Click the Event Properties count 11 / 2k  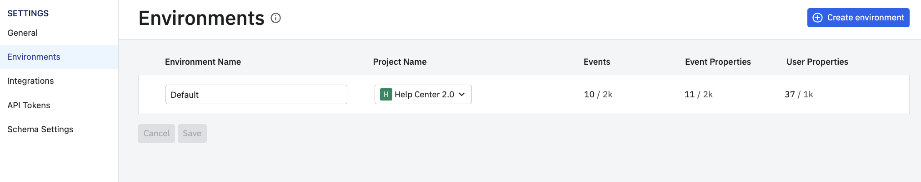(699, 94)
